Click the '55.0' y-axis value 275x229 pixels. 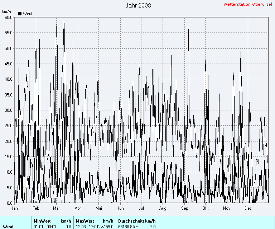(9, 33)
